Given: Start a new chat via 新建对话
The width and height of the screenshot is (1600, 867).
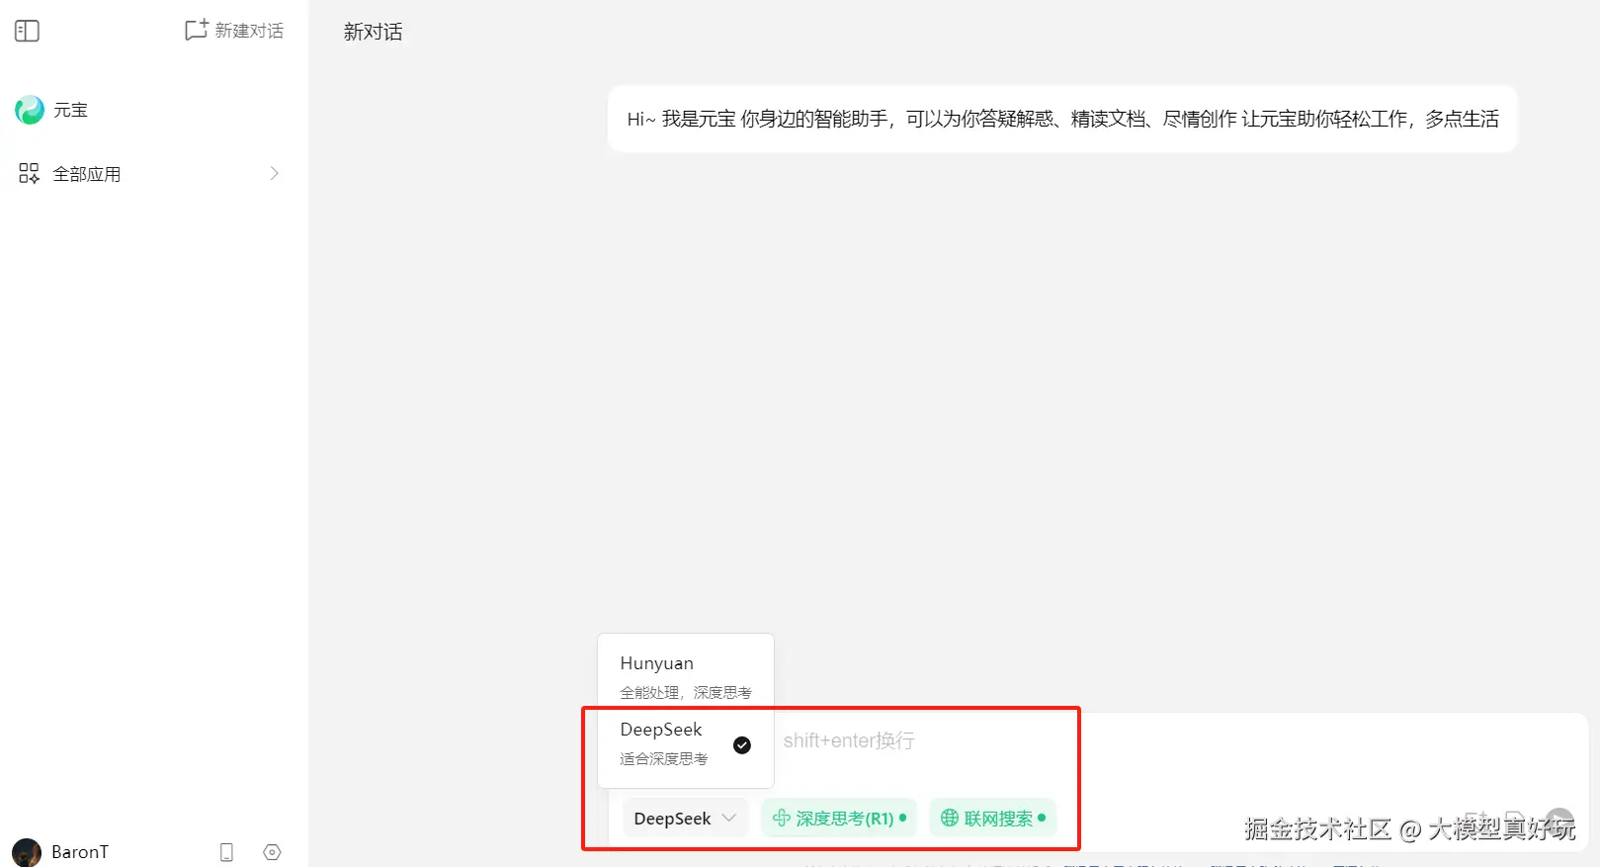Looking at the screenshot, I should click(234, 31).
